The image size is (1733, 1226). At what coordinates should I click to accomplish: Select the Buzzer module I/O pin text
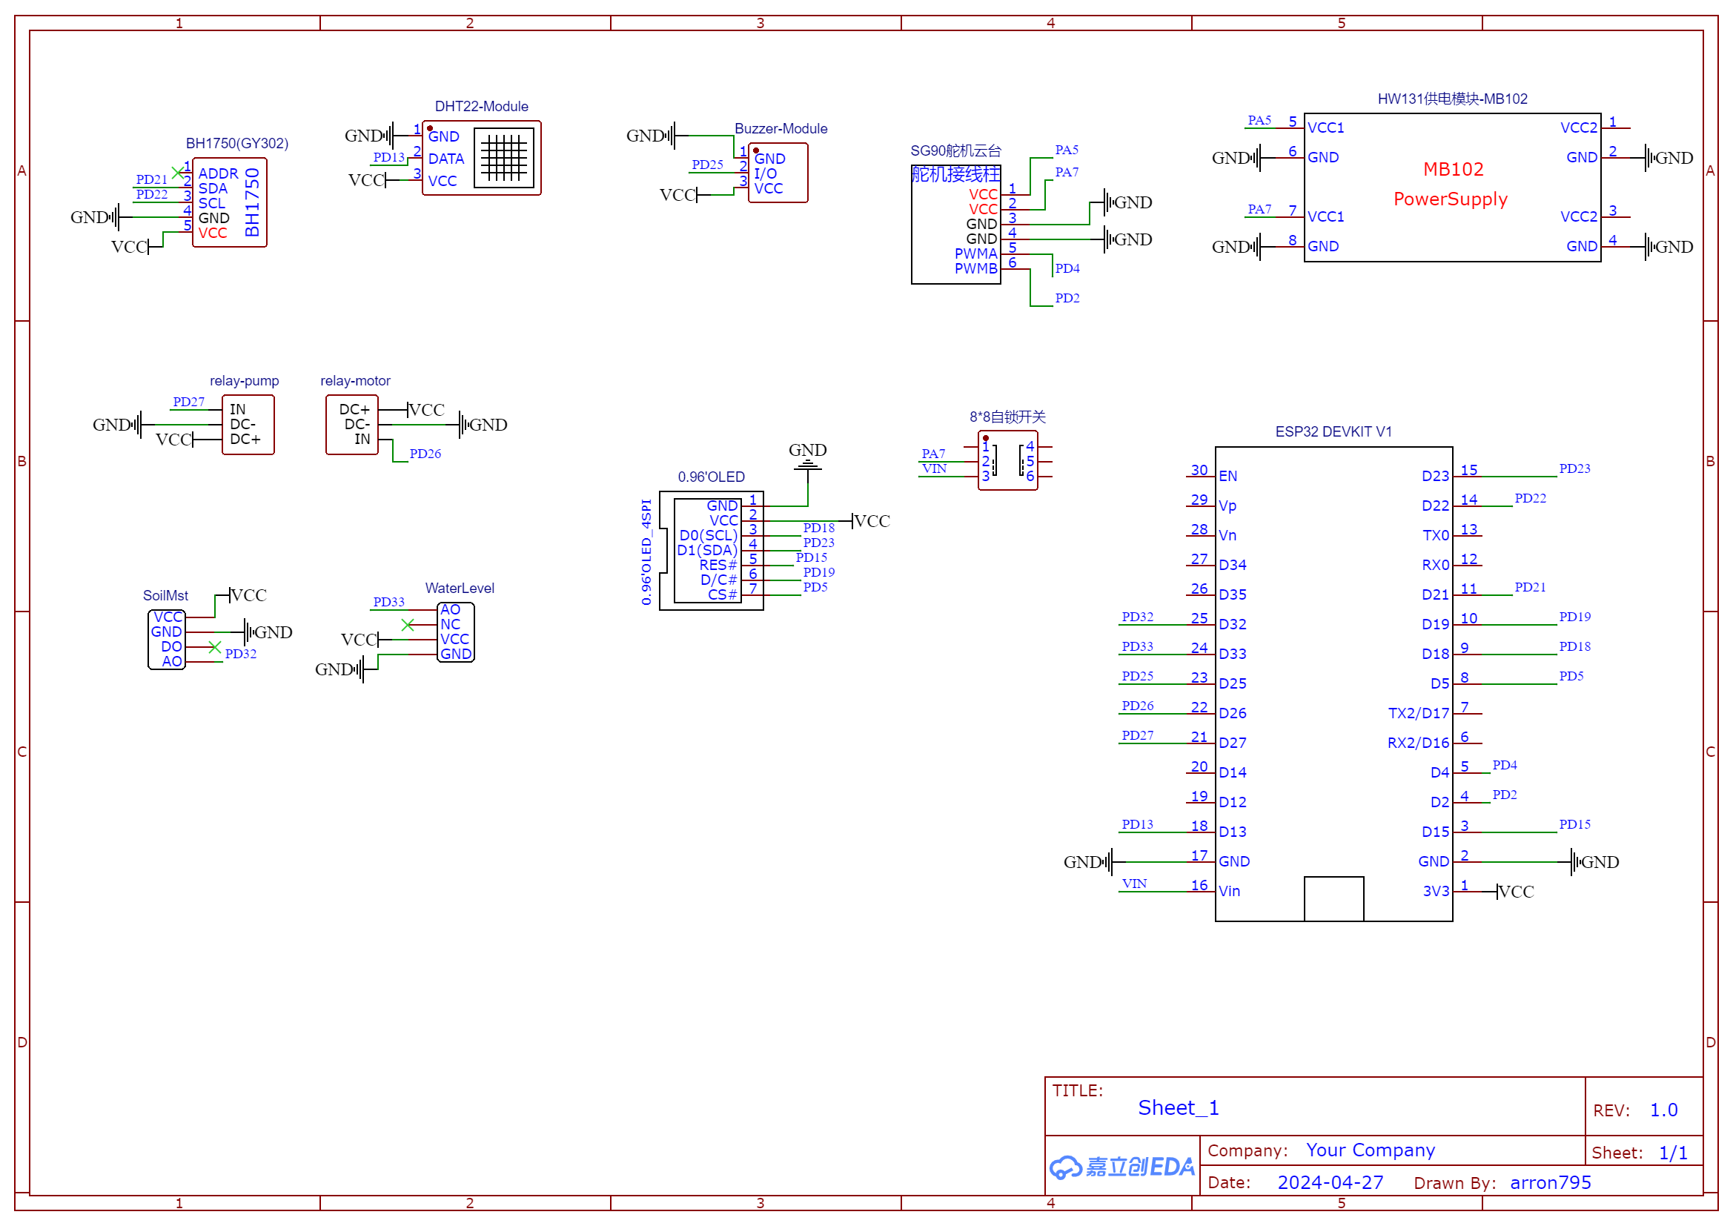tap(766, 173)
